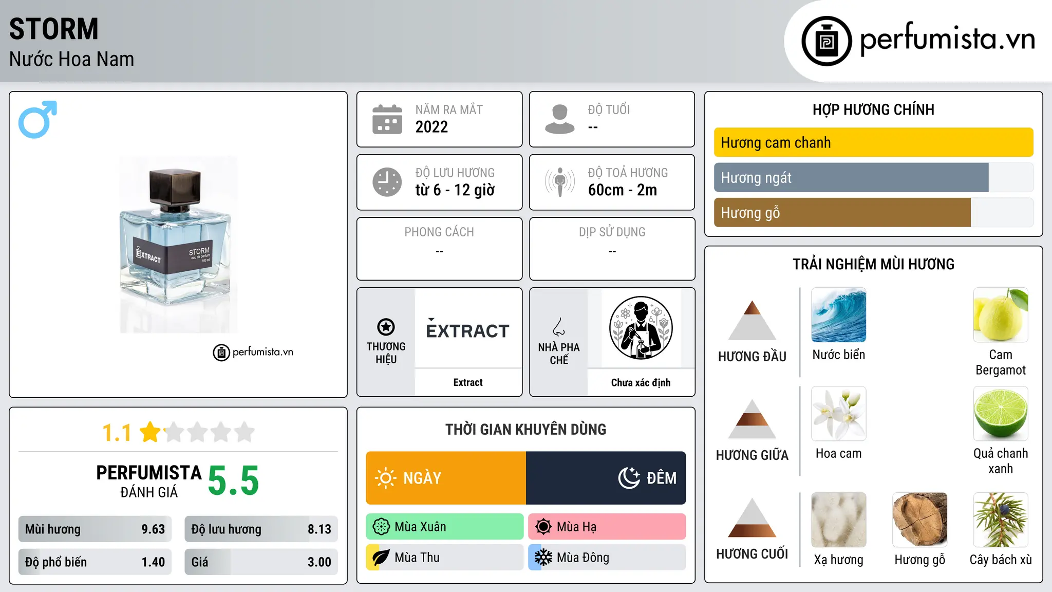The image size is (1052, 592).
Task: Click the STORM title heading
Action: coord(54,29)
